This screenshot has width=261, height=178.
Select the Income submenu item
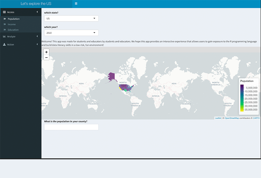[x=12, y=24]
